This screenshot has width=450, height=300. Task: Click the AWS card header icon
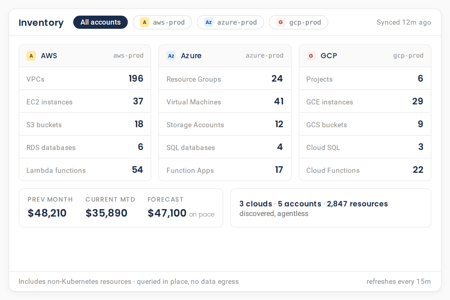click(31, 56)
